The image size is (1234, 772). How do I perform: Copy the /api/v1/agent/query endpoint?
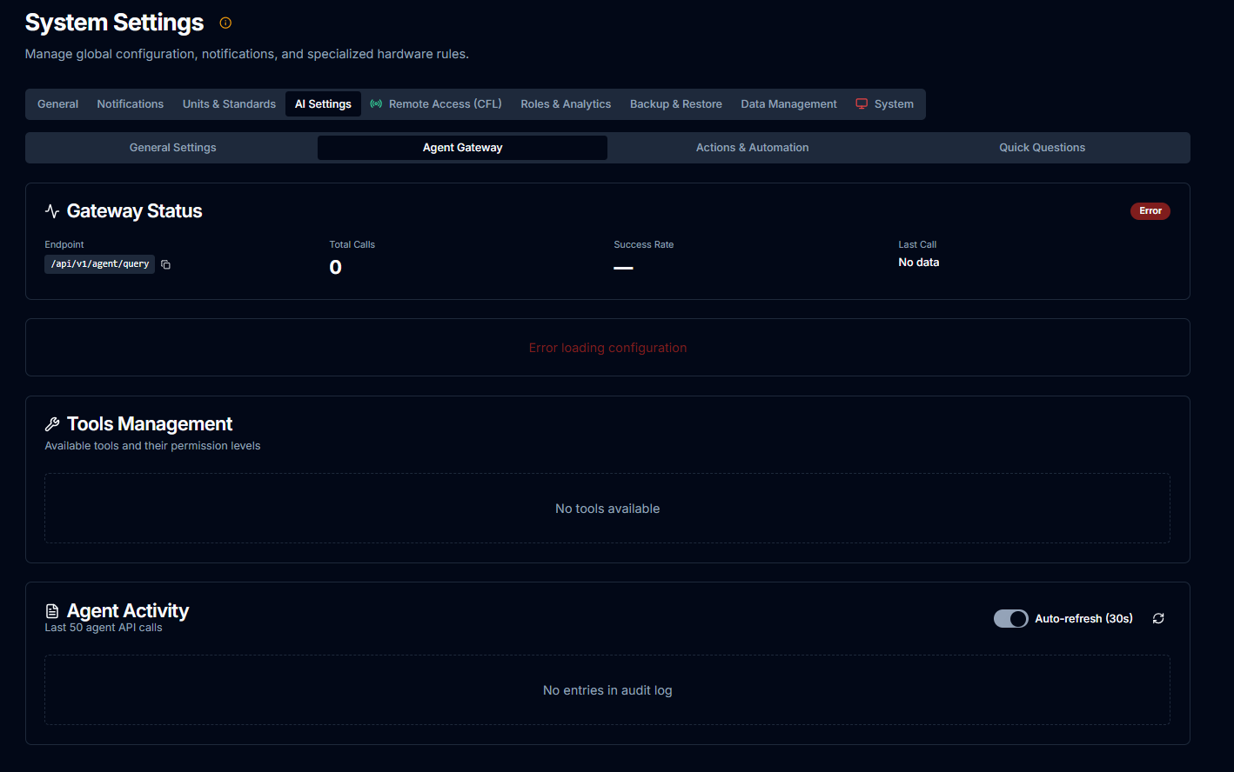pos(165,264)
